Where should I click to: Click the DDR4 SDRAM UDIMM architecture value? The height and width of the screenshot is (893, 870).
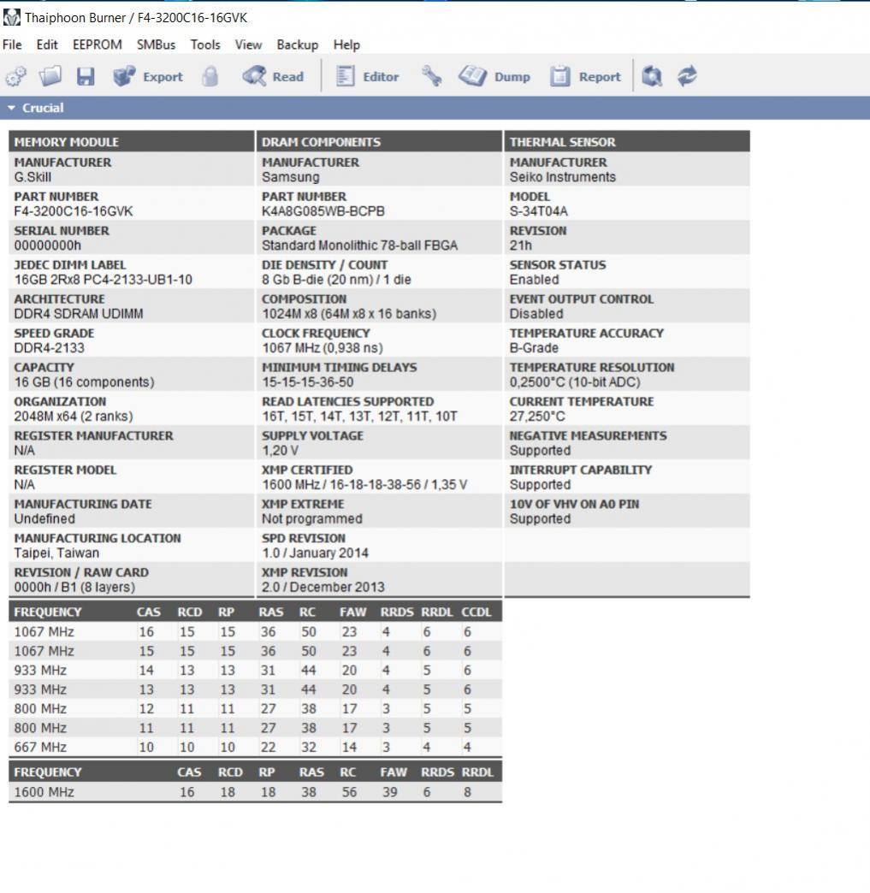coord(79,314)
